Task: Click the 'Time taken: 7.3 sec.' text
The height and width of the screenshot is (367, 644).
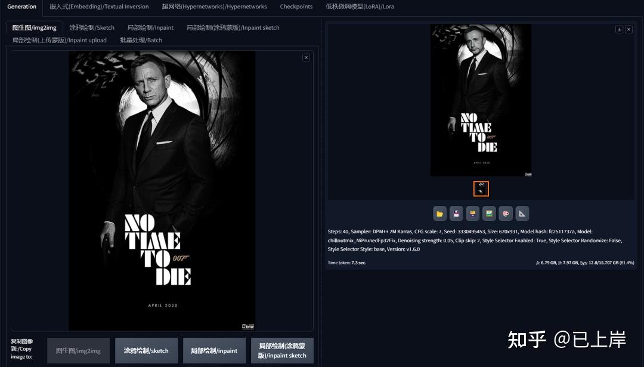Action: [346, 263]
